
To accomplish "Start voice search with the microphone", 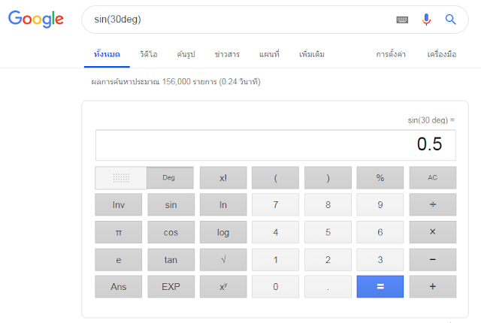I will coord(426,20).
